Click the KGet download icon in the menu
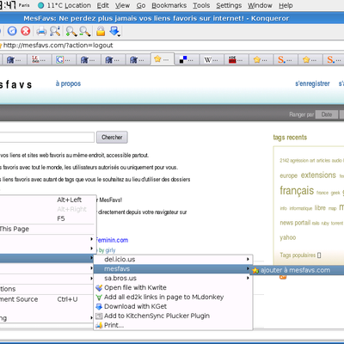Screen dimensions: 344x344 99,307
